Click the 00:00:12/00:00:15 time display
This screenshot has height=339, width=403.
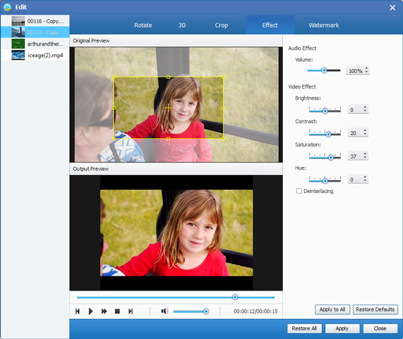point(255,311)
